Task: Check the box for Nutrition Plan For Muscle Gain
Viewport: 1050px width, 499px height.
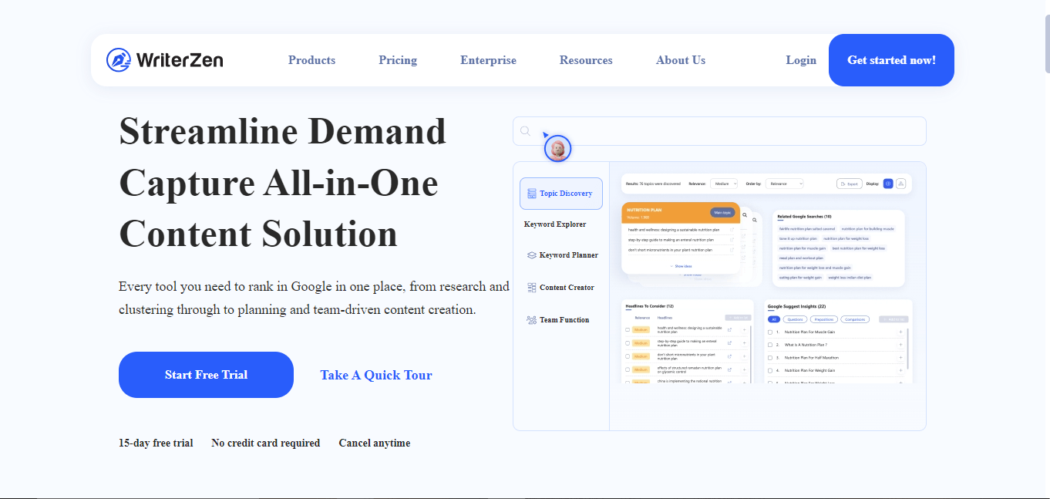Action: click(x=770, y=332)
